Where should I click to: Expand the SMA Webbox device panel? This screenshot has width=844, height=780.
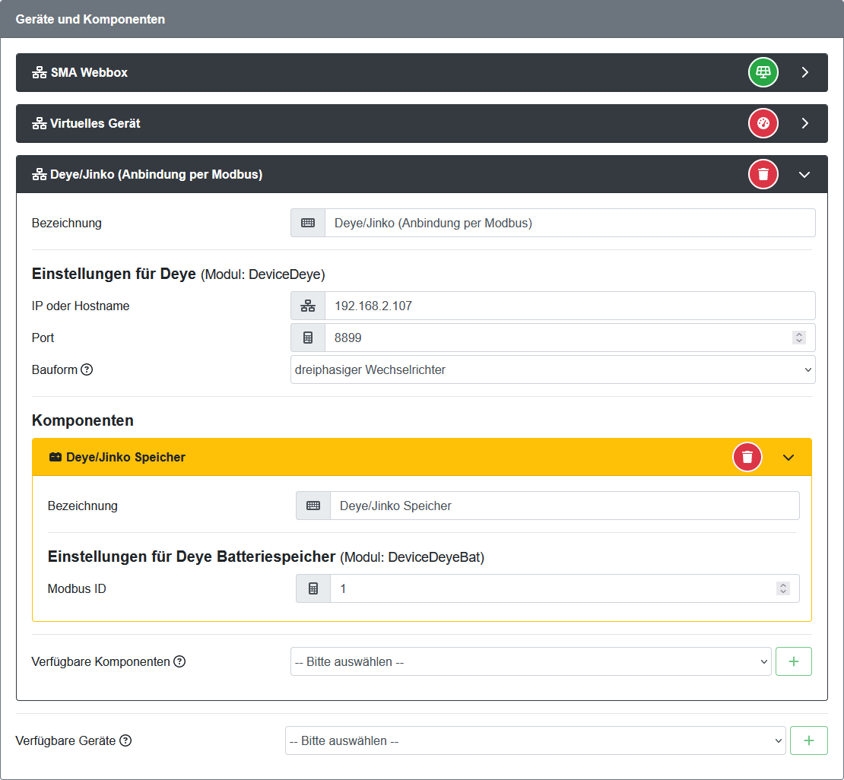(804, 72)
